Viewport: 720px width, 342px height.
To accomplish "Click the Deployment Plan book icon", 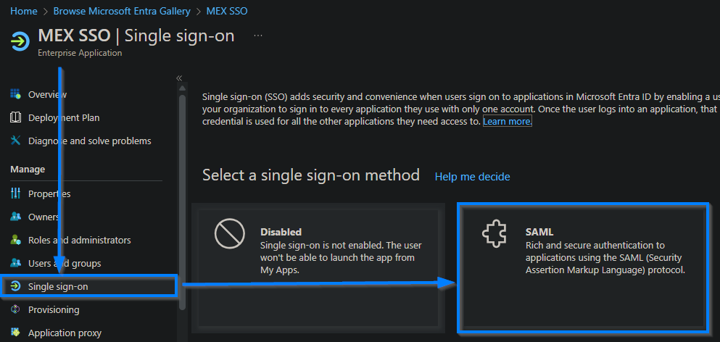I will click(15, 117).
